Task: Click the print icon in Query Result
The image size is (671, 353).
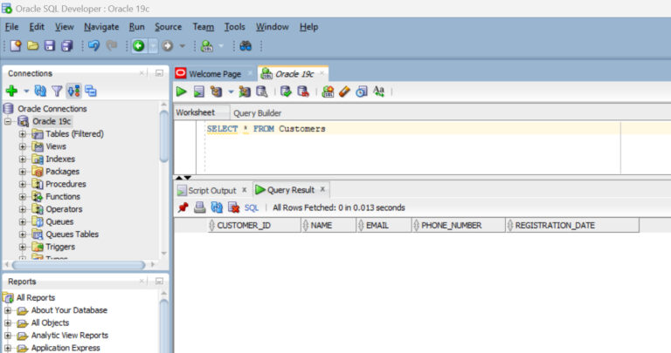Action: click(x=199, y=207)
